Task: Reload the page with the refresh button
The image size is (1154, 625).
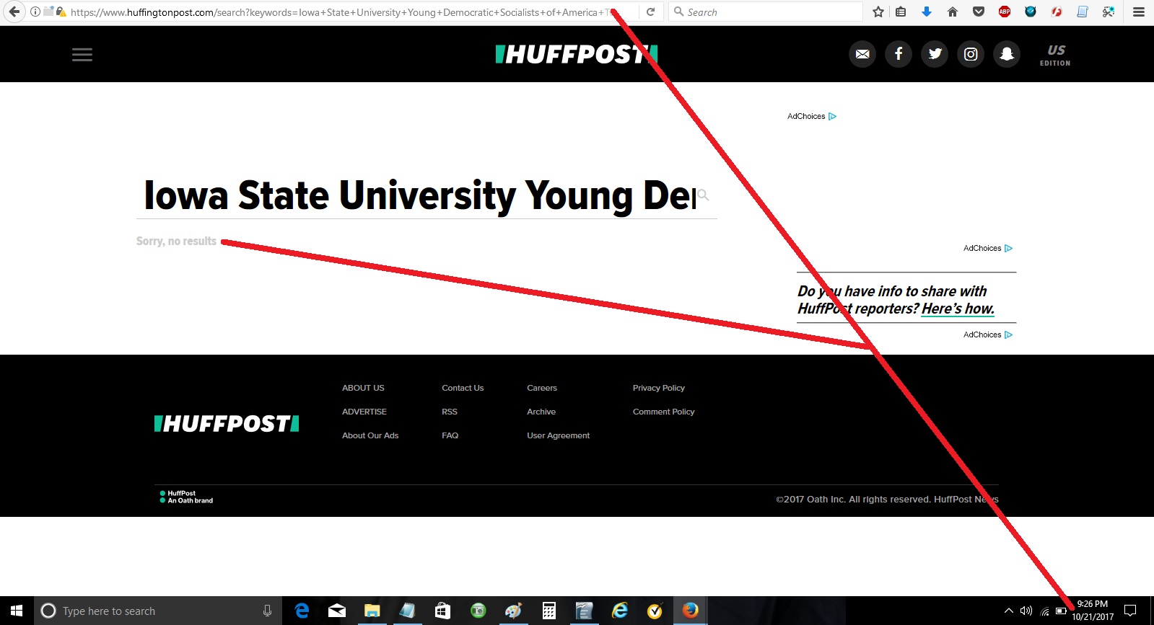Action: tap(650, 12)
